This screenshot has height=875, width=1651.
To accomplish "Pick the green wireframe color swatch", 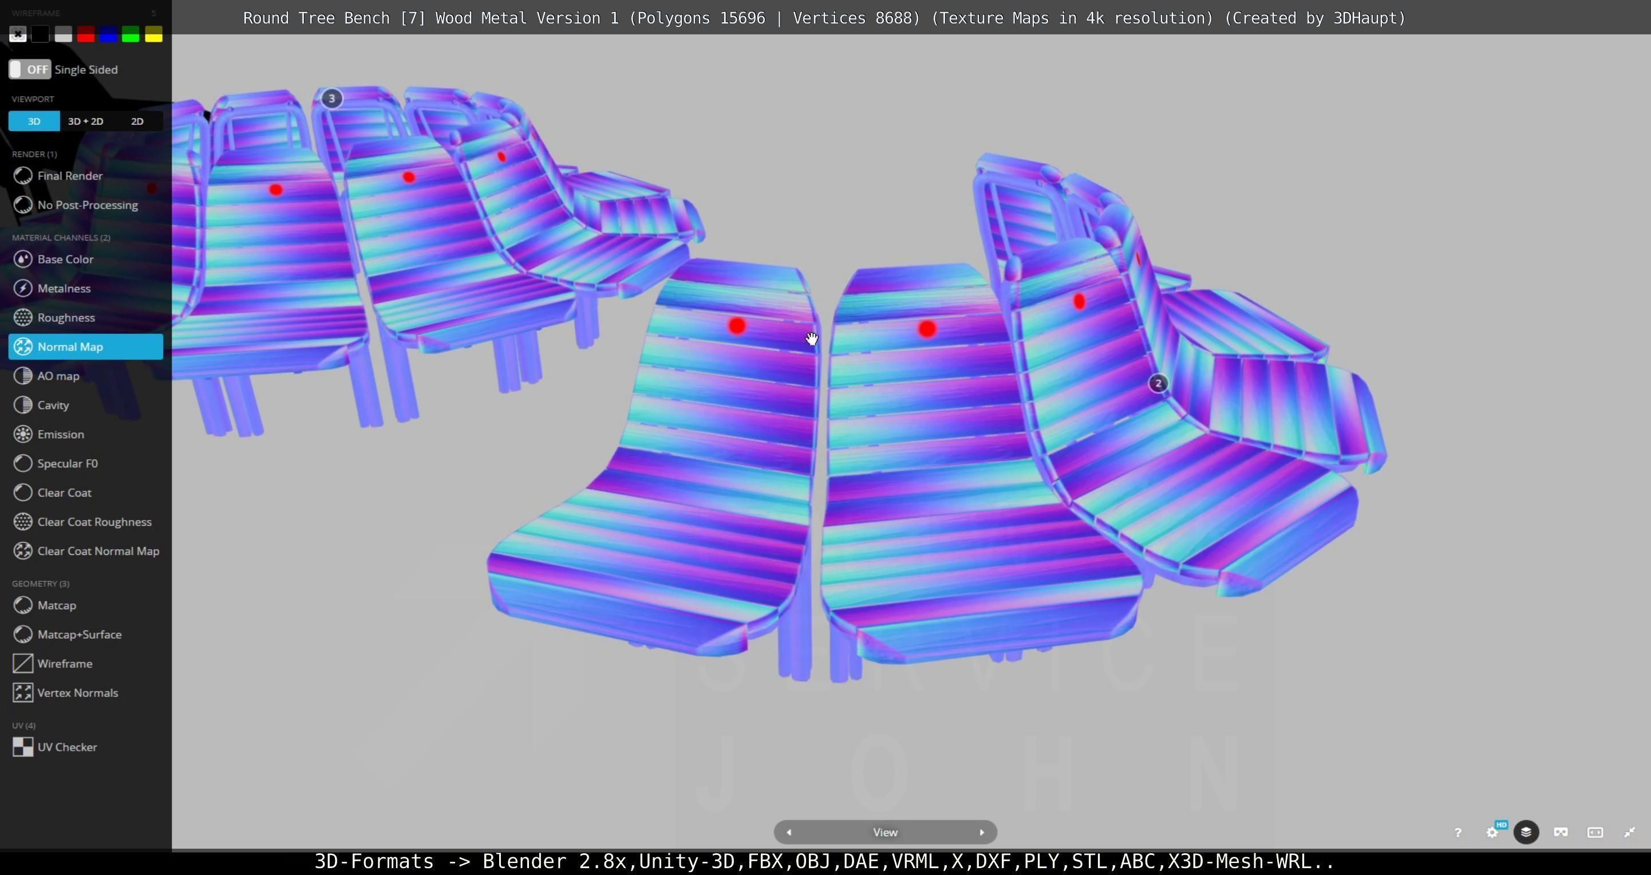I will 131,34.
